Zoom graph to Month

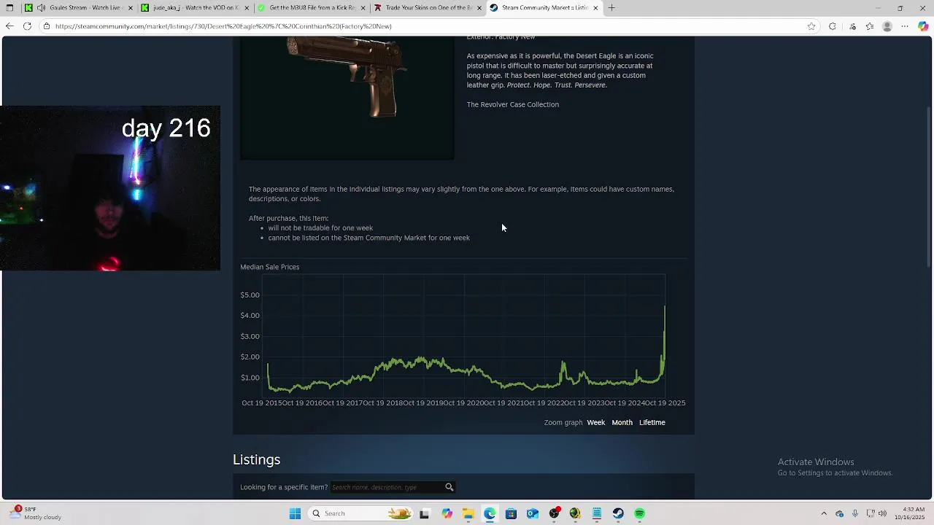622,422
